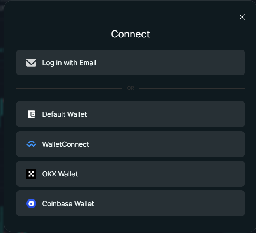Click the "Default Wallet" text label
The height and width of the screenshot is (233, 256).
coord(64,114)
